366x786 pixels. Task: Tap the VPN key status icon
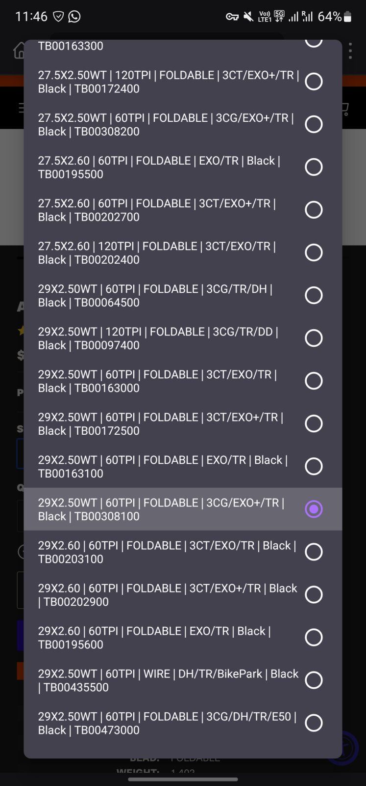[232, 17]
